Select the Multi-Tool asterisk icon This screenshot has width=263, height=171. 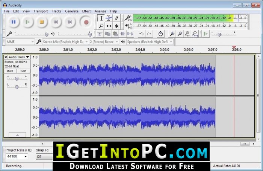[116, 26]
